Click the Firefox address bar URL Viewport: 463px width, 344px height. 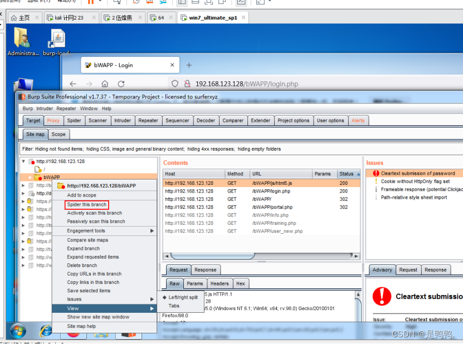pyautogui.click(x=247, y=84)
